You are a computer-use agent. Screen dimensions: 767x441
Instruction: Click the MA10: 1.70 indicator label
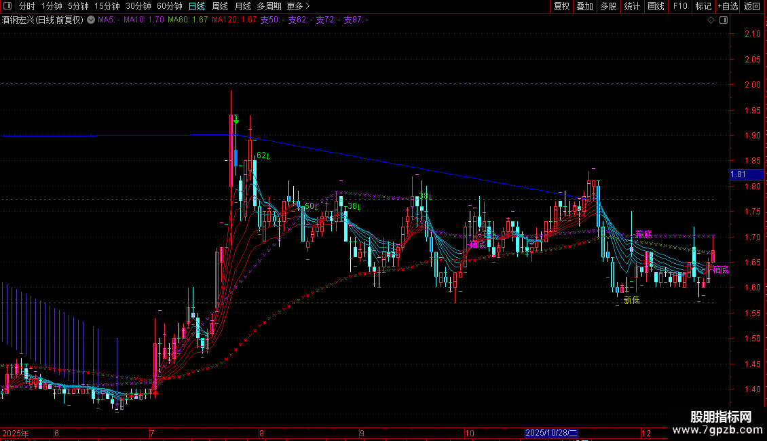144,20
